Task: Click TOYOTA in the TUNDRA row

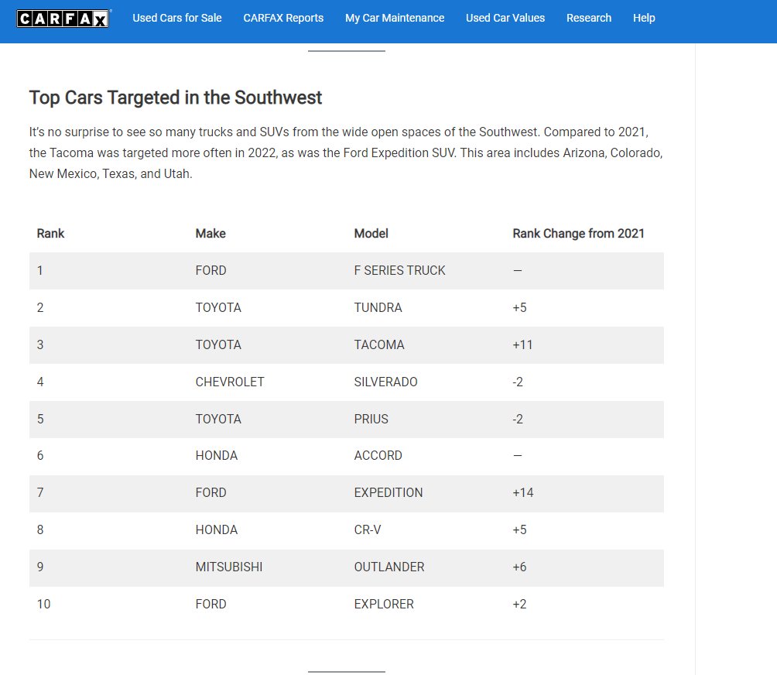Action: point(218,308)
